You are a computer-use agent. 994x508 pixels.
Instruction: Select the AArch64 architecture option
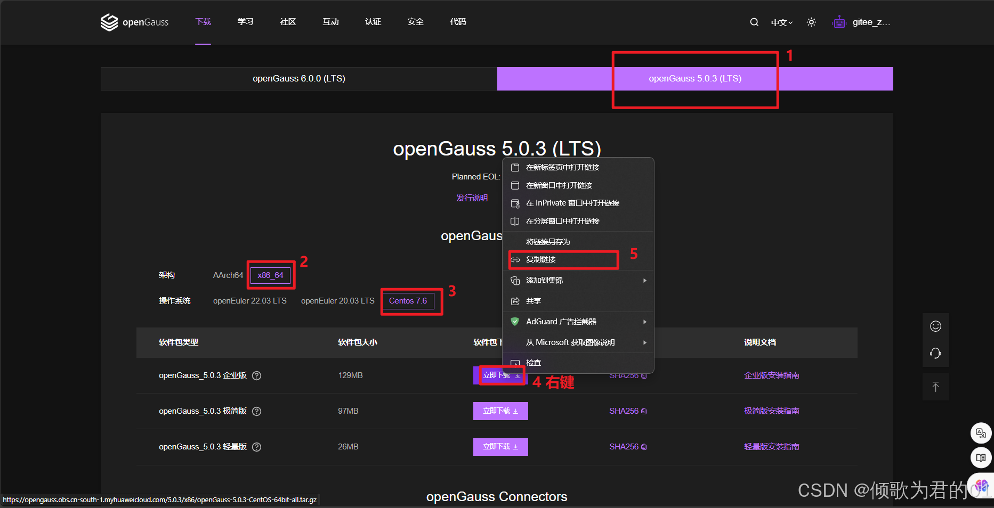(228, 275)
